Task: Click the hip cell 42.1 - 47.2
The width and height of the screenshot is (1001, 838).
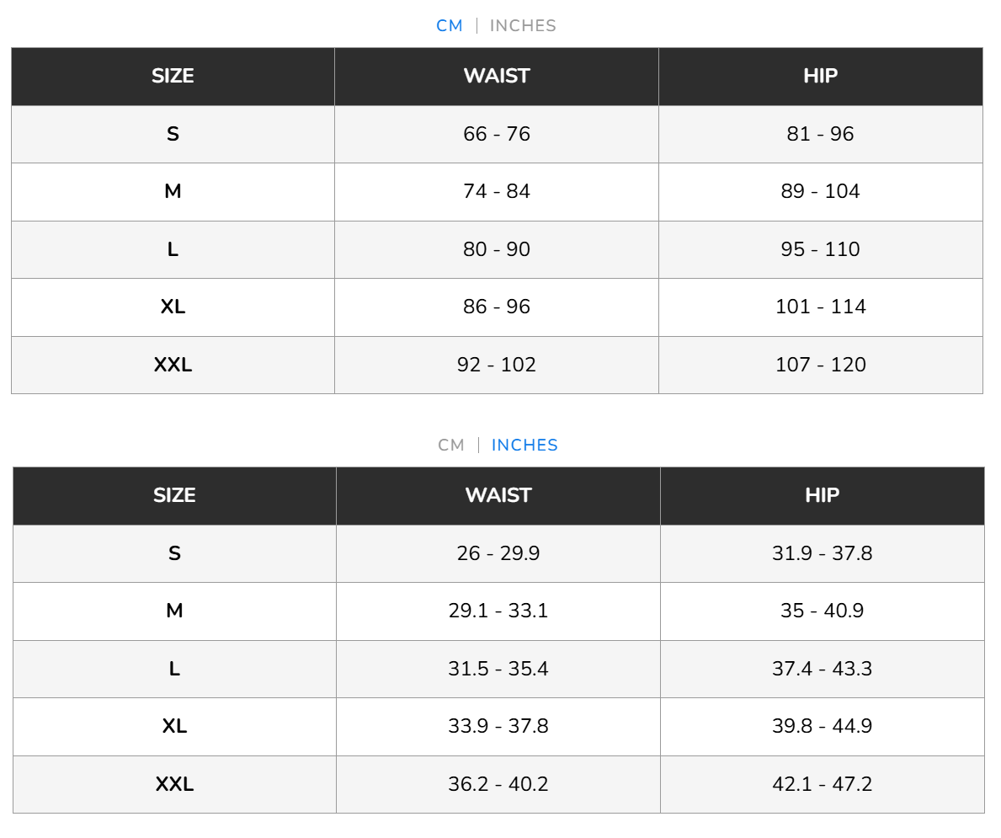Action: coord(822,784)
